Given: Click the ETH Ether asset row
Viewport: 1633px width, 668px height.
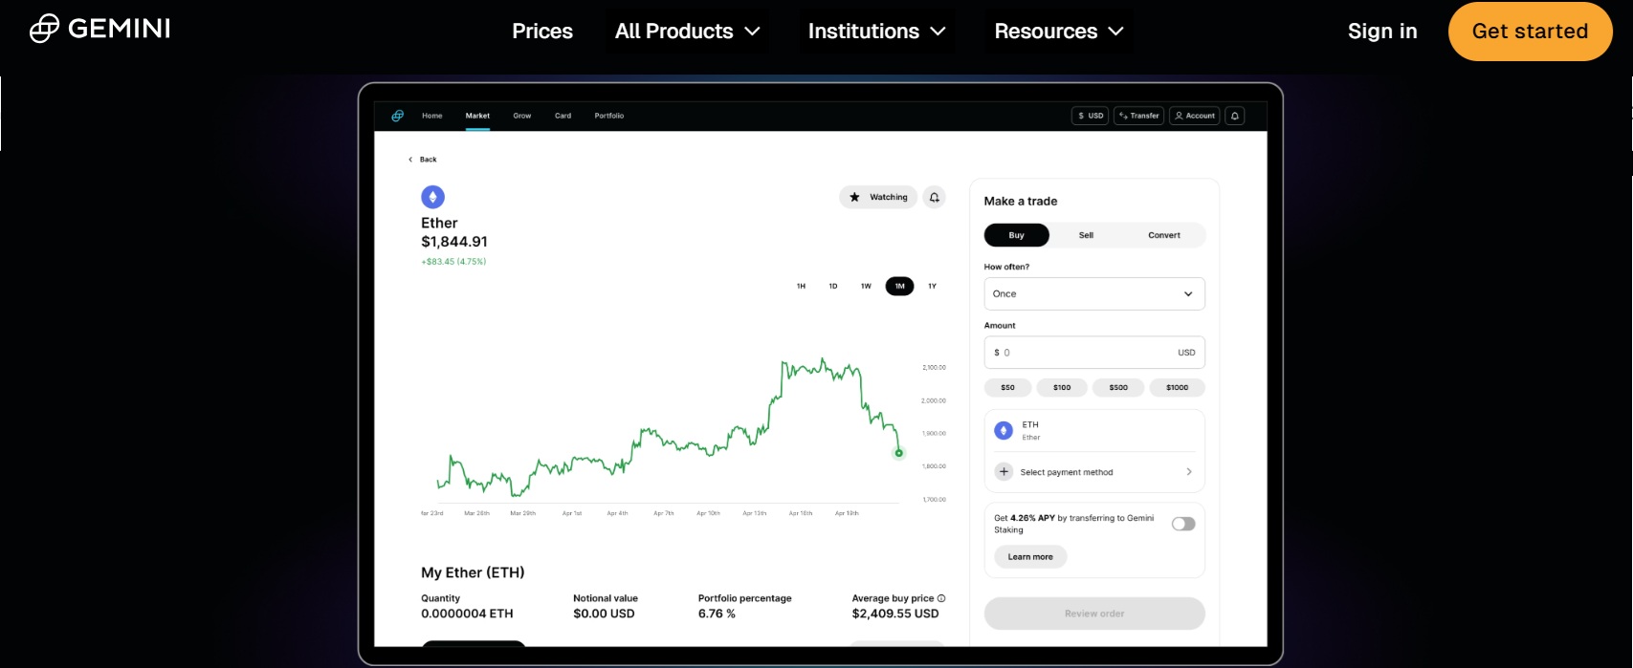Looking at the screenshot, I should (1094, 430).
